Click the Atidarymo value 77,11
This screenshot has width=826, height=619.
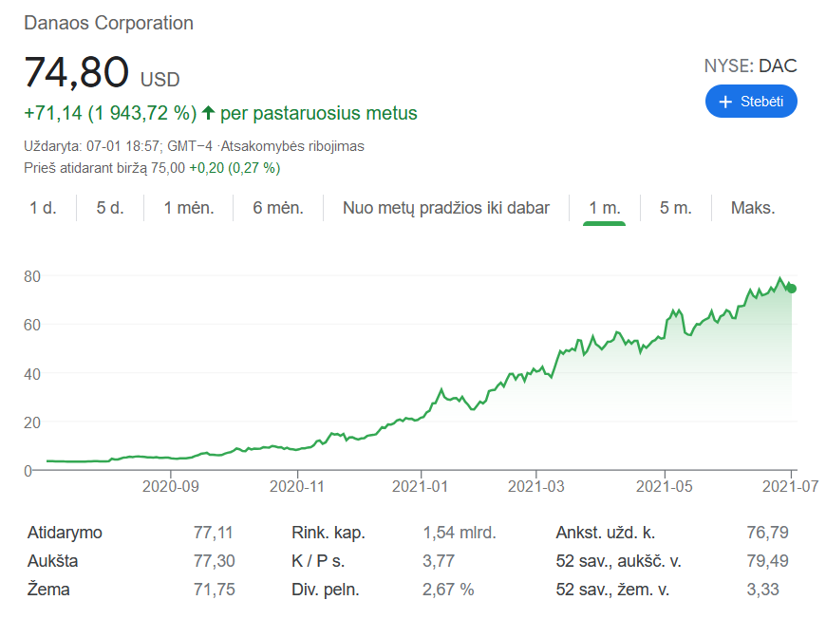click(213, 532)
